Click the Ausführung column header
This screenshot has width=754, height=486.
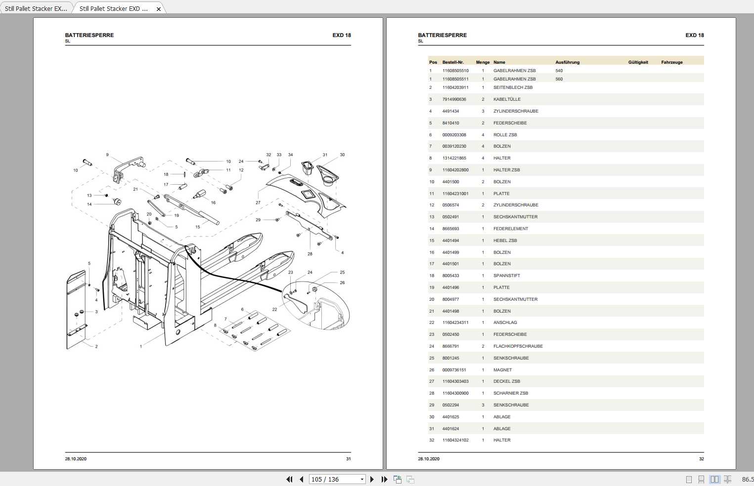pos(567,62)
